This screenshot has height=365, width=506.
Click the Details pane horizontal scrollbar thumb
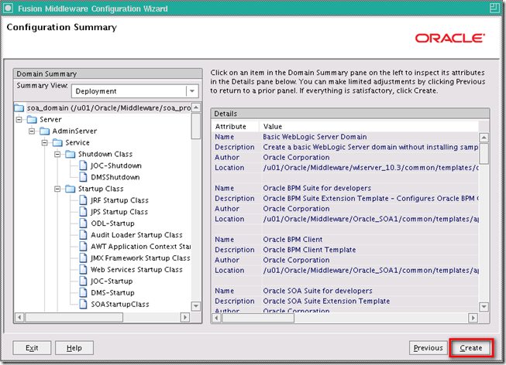pos(258,318)
